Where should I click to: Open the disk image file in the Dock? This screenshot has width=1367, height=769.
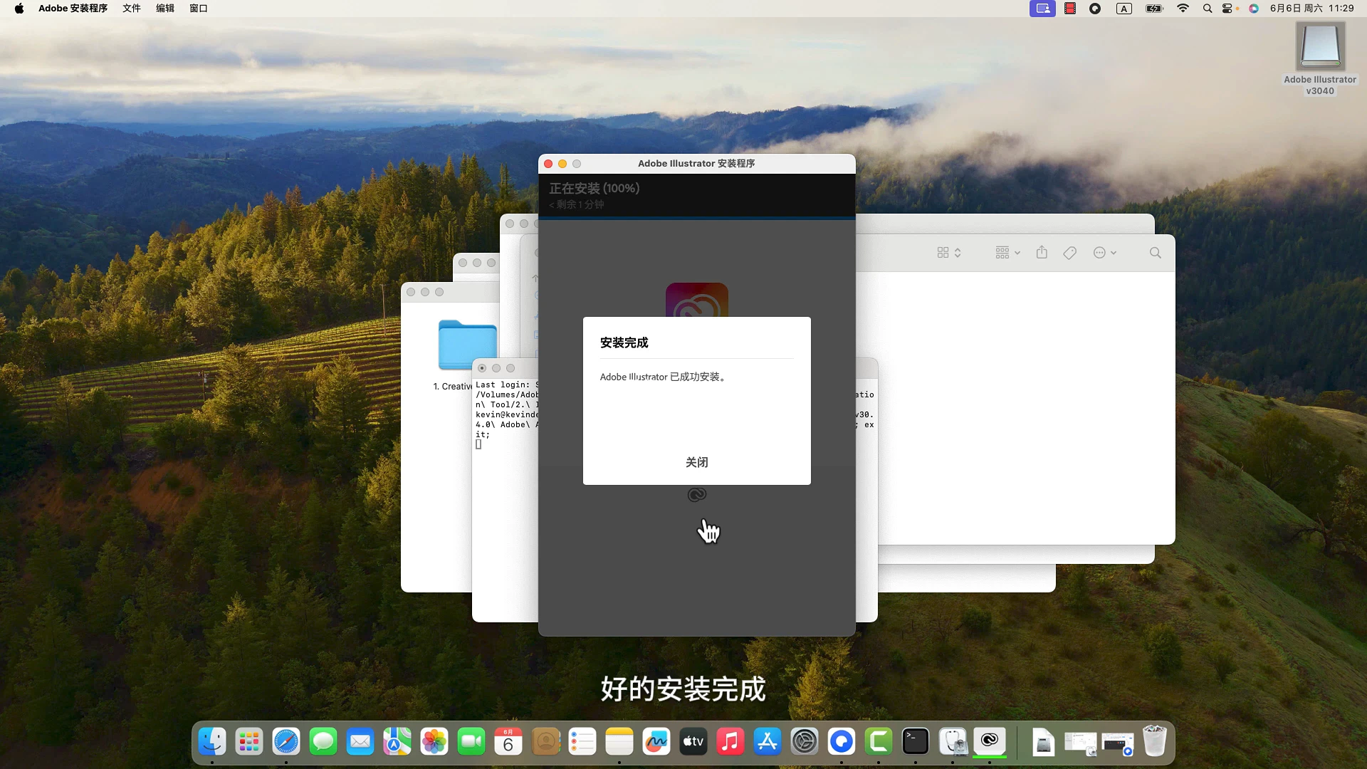(1043, 742)
